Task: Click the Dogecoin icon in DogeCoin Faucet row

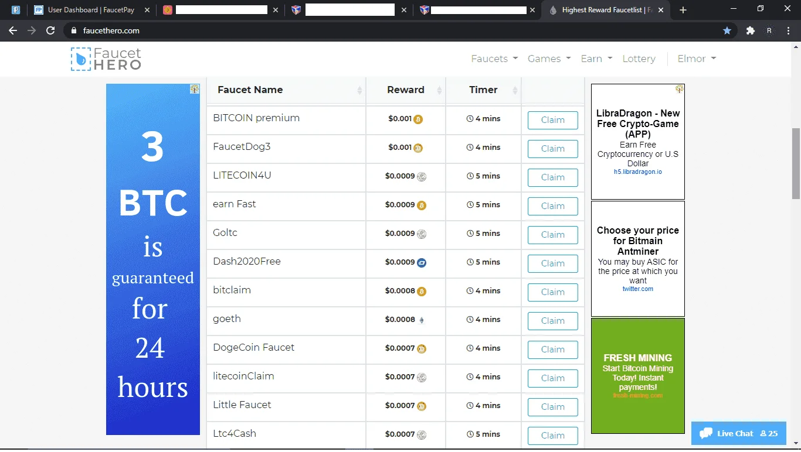Action: [x=422, y=349]
